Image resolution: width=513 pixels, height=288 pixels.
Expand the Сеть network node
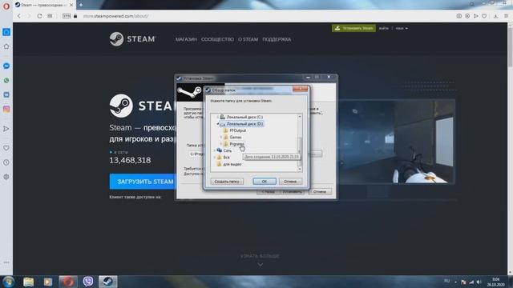point(214,150)
